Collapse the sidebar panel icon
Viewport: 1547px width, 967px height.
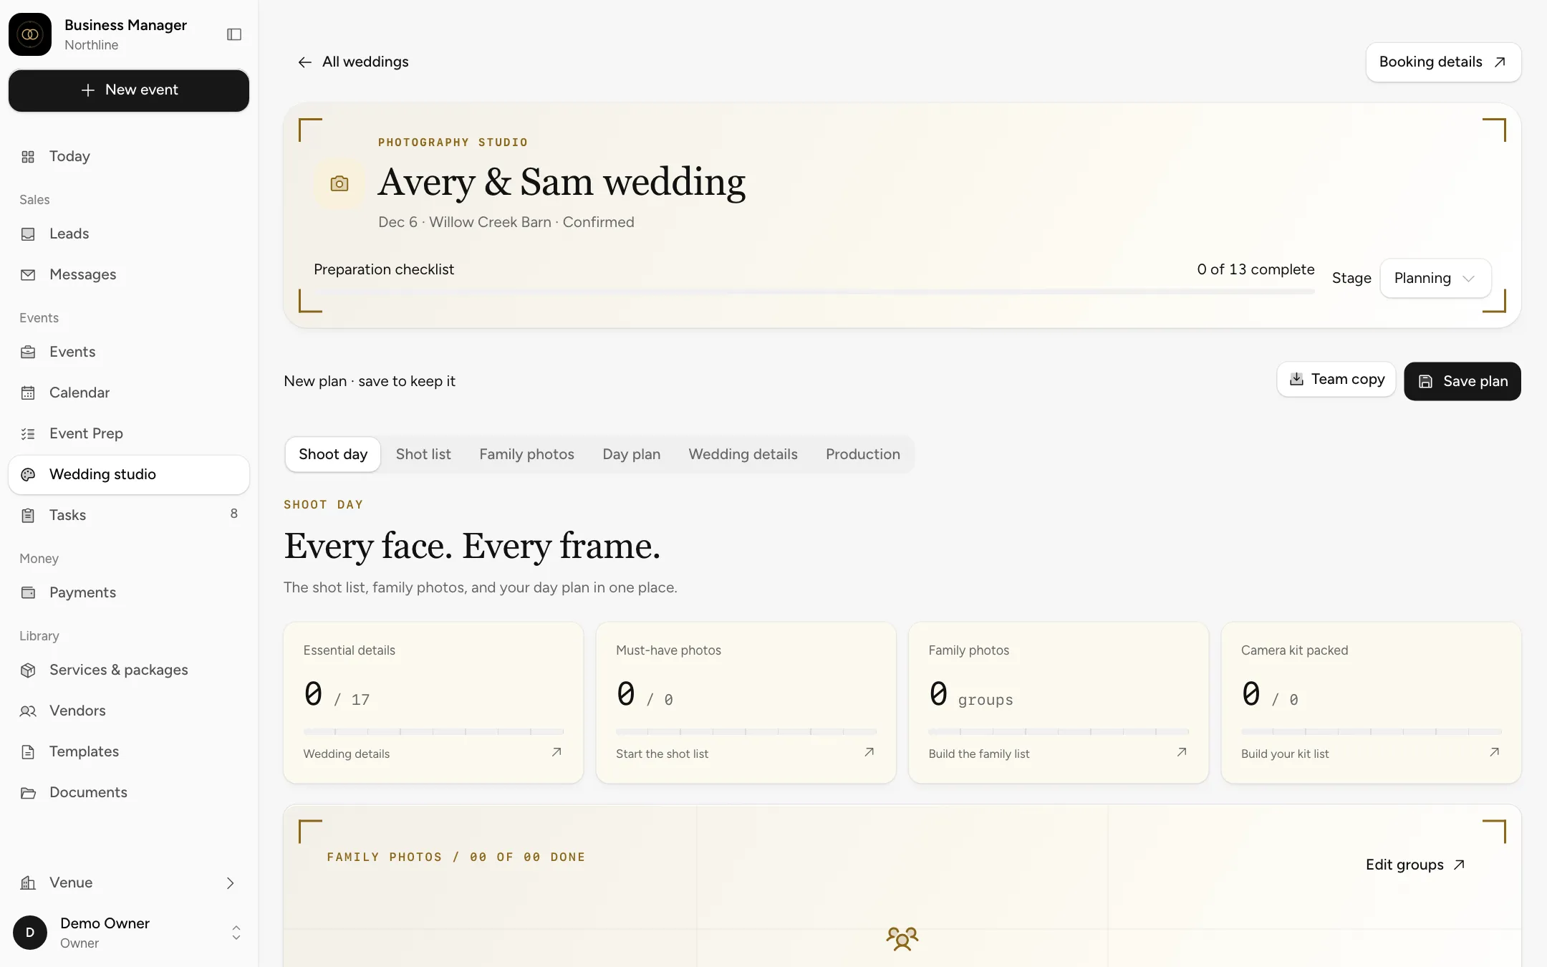[x=234, y=34]
